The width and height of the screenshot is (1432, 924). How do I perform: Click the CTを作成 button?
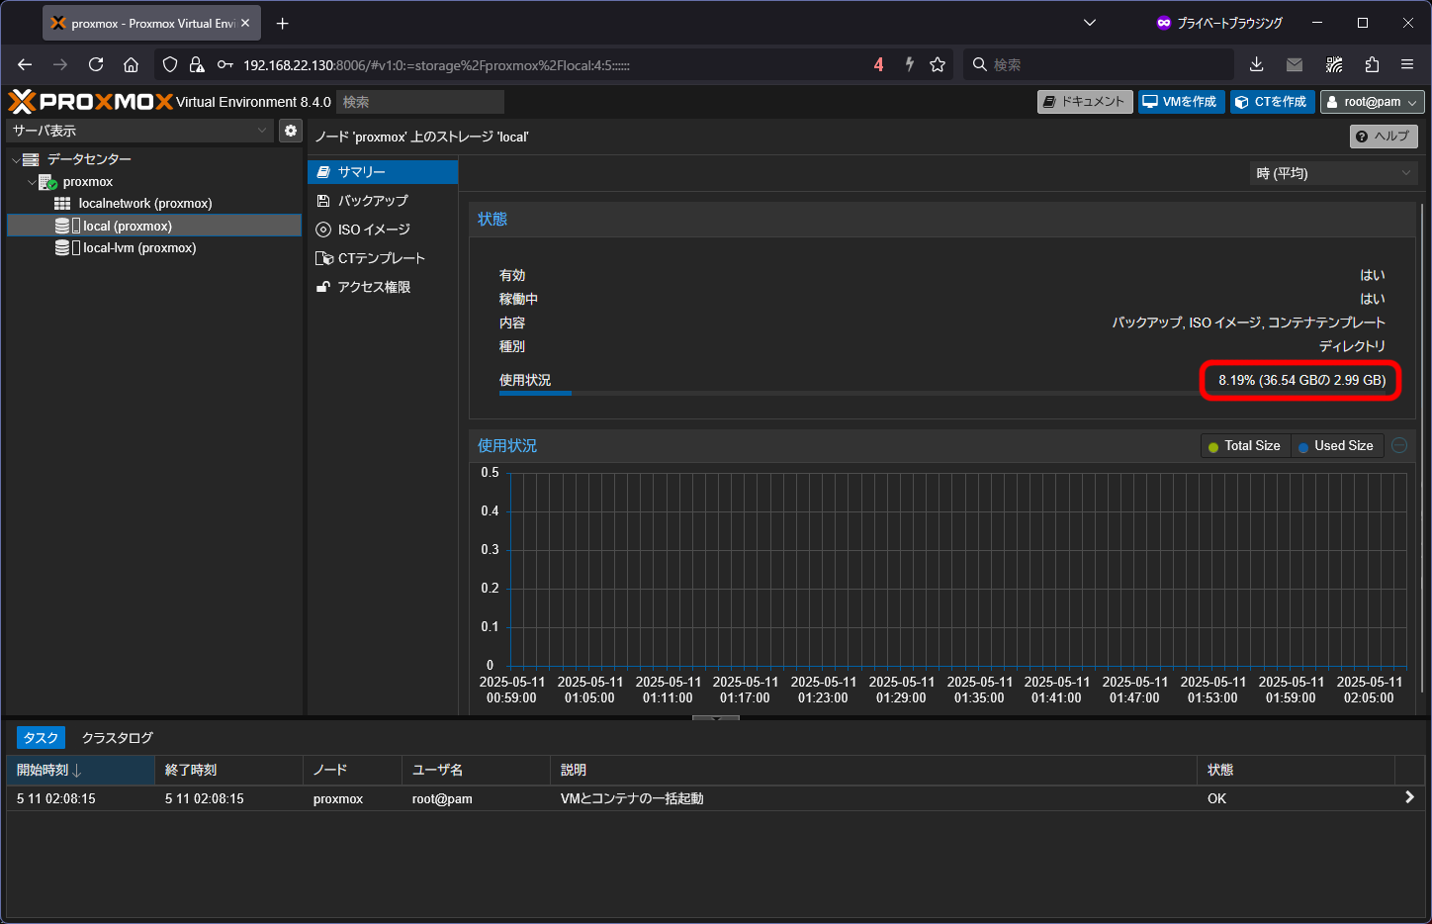pos(1273,102)
